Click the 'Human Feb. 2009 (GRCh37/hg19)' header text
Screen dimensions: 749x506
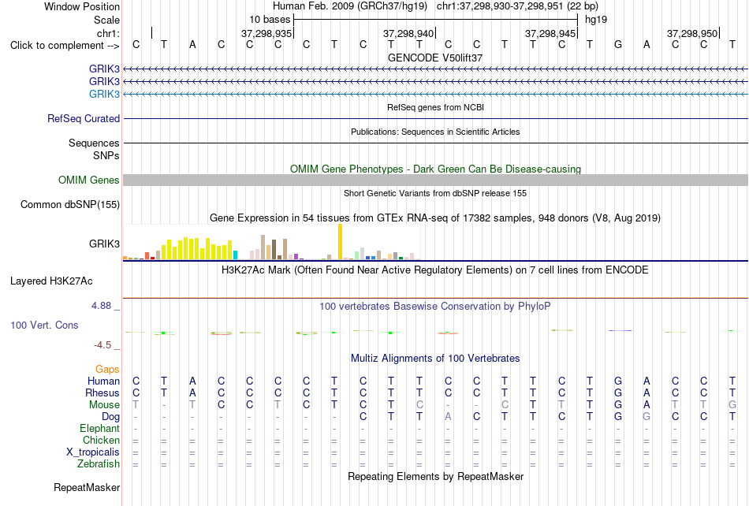coord(349,6)
